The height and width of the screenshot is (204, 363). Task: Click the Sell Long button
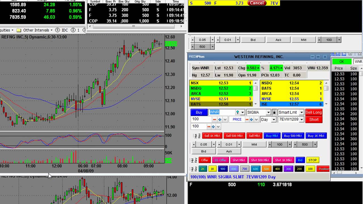[x=314, y=112]
